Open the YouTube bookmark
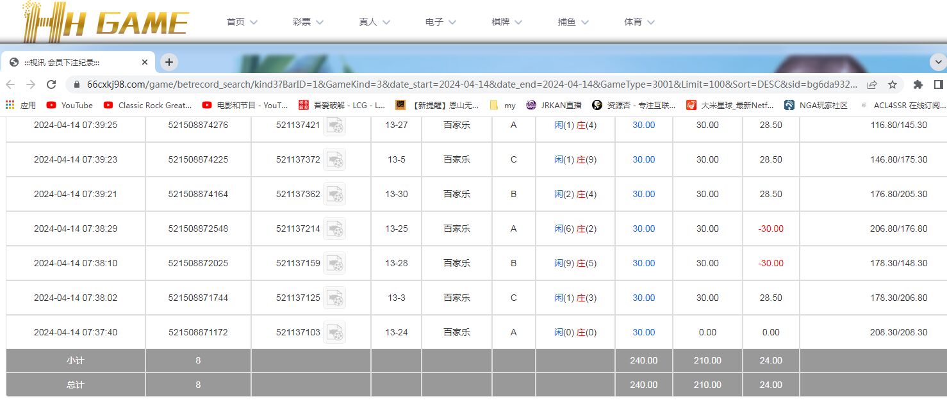 click(69, 105)
